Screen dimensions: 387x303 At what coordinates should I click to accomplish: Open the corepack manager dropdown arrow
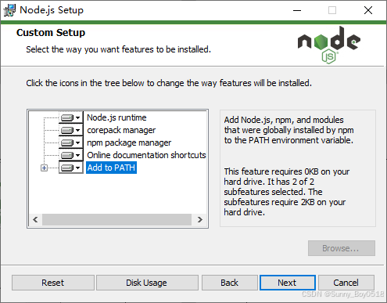(x=77, y=130)
